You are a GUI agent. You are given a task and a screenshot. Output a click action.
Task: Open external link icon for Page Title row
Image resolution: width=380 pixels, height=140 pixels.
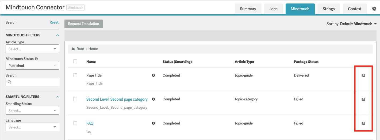pyautogui.click(x=363, y=75)
